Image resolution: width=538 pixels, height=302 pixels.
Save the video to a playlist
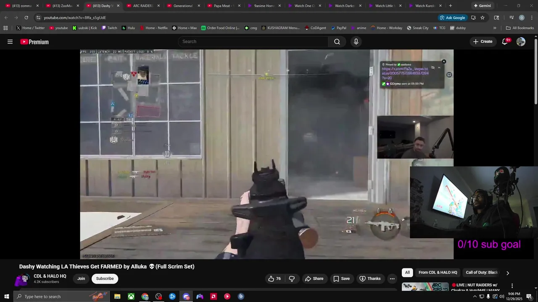click(341, 279)
